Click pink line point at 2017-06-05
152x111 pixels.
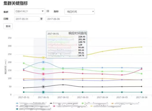[x=122, y=75]
